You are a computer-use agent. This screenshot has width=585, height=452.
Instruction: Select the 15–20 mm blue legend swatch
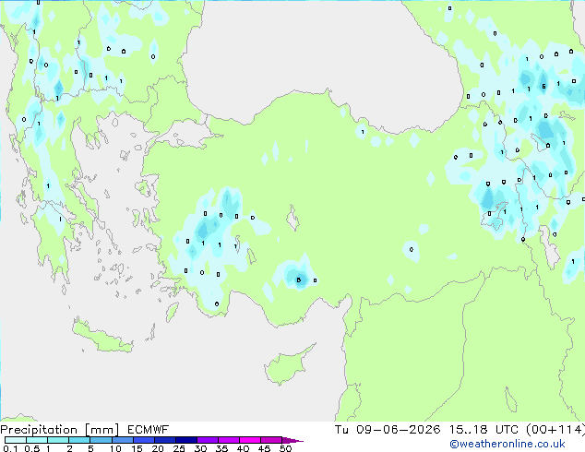click(x=143, y=440)
